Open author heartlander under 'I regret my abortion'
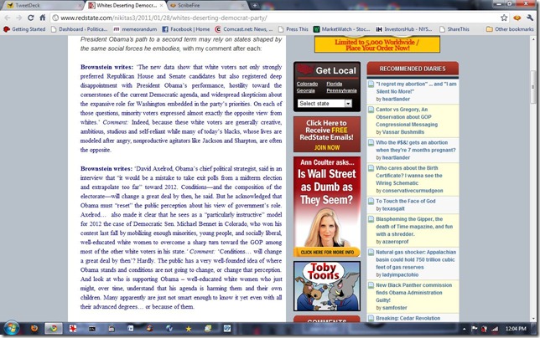This screenshot has height=338, width=540. click(x=396, y=99)
